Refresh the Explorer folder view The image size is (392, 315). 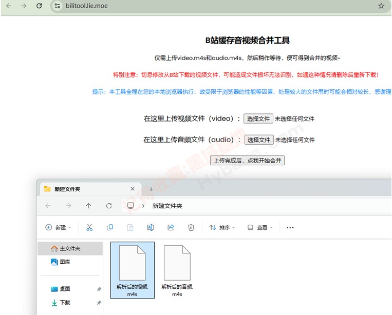coord(109,206)
